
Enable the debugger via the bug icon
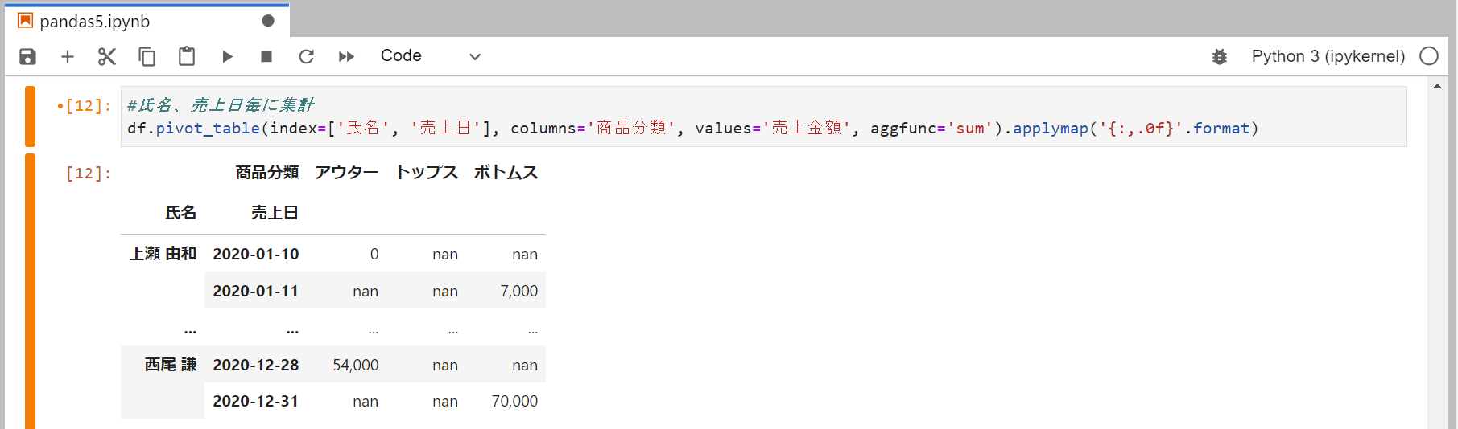1220,56
